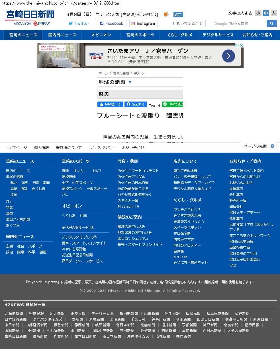Open 北海道新聞 in 47NEWS list
The width and height of the screenshot is (280, 349).
(x=14, y=313)
